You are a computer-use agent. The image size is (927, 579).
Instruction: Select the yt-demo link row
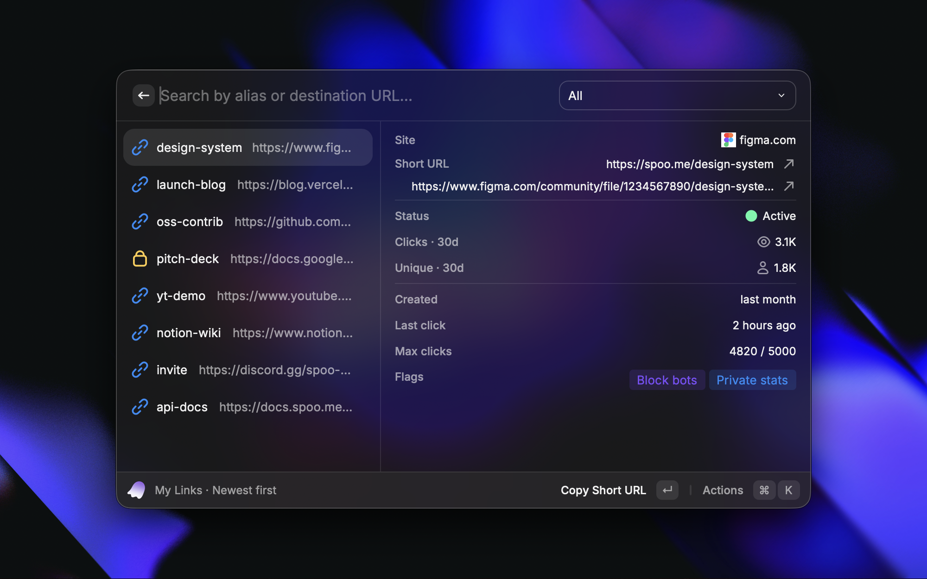(x=248, y=296)
